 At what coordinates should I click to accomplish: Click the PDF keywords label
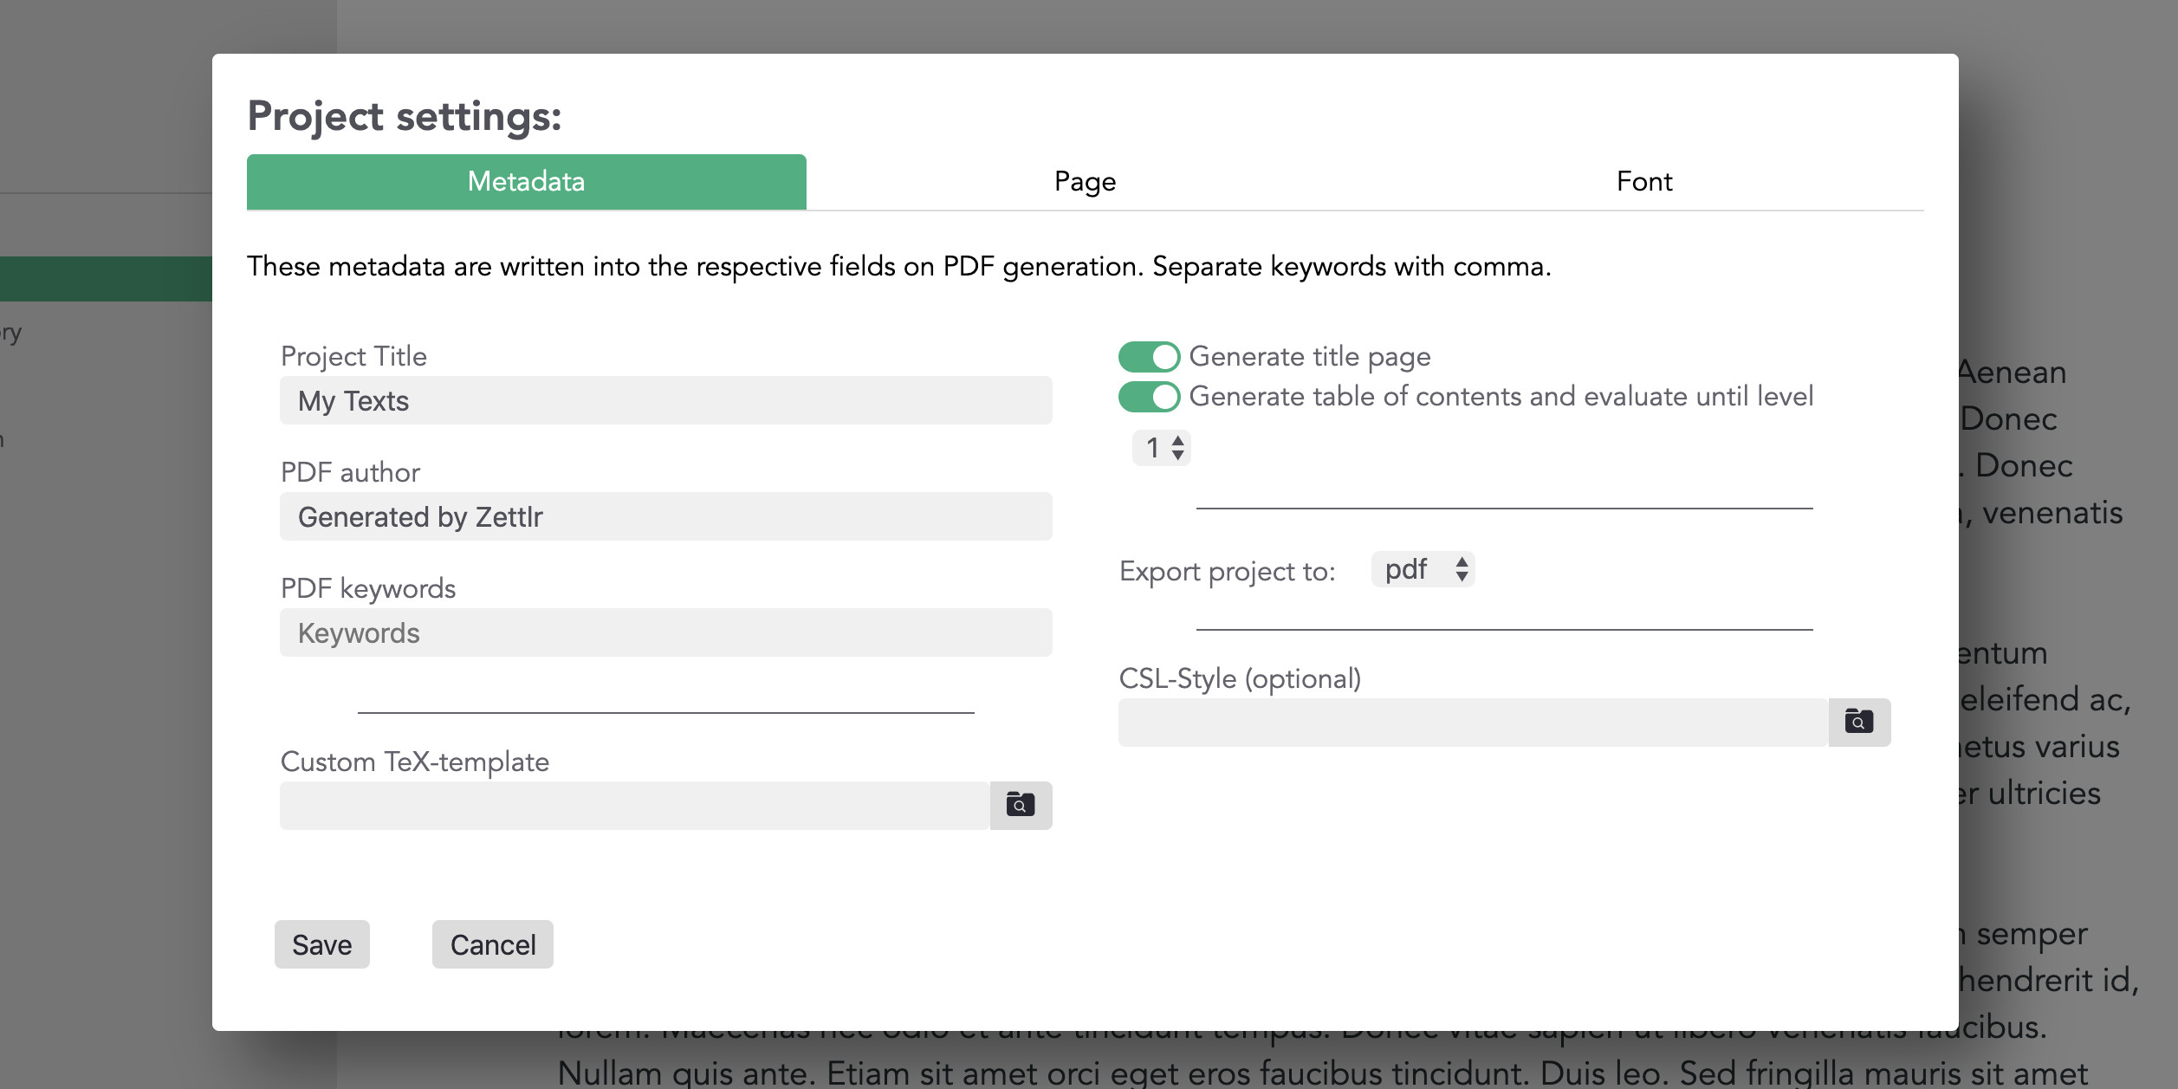tap(368, 588)
